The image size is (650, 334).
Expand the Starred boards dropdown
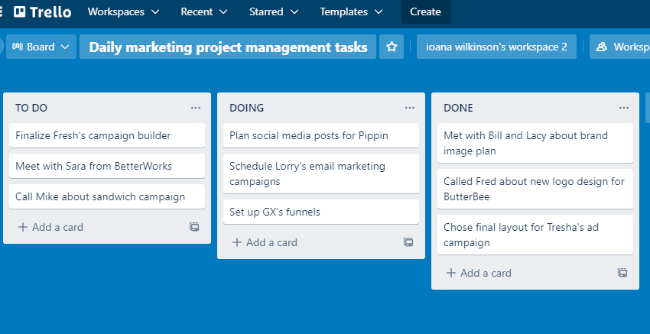pyautogui.click(x=274, y=12)
